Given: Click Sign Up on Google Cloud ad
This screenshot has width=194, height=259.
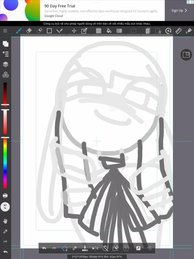Looking at the screenshot, I should pyautogui.click(x=179, y=10).
